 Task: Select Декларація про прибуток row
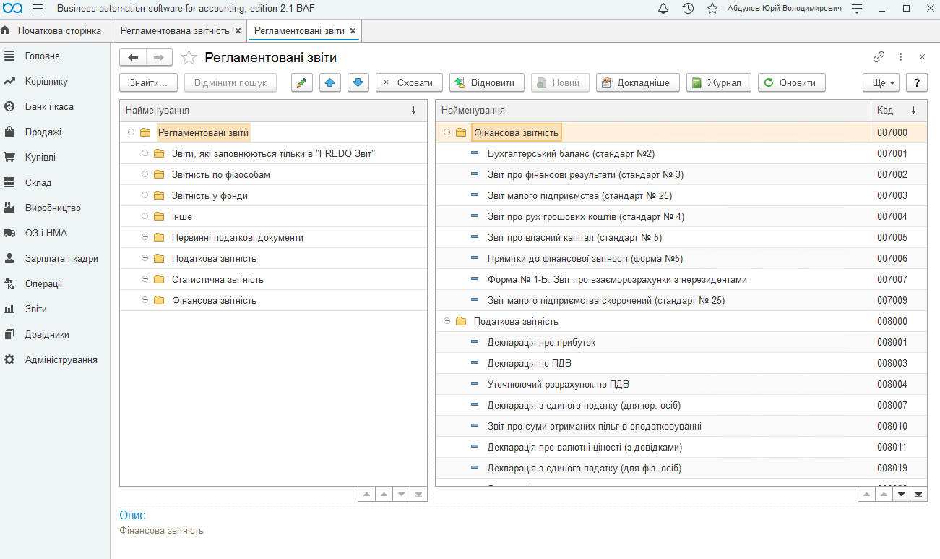click(681, 342)
